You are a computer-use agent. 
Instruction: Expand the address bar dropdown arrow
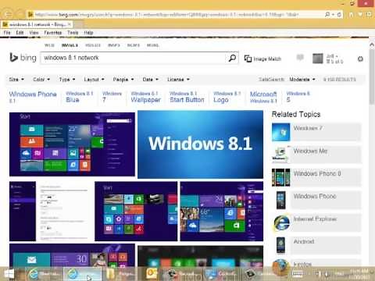pos(333,15)
